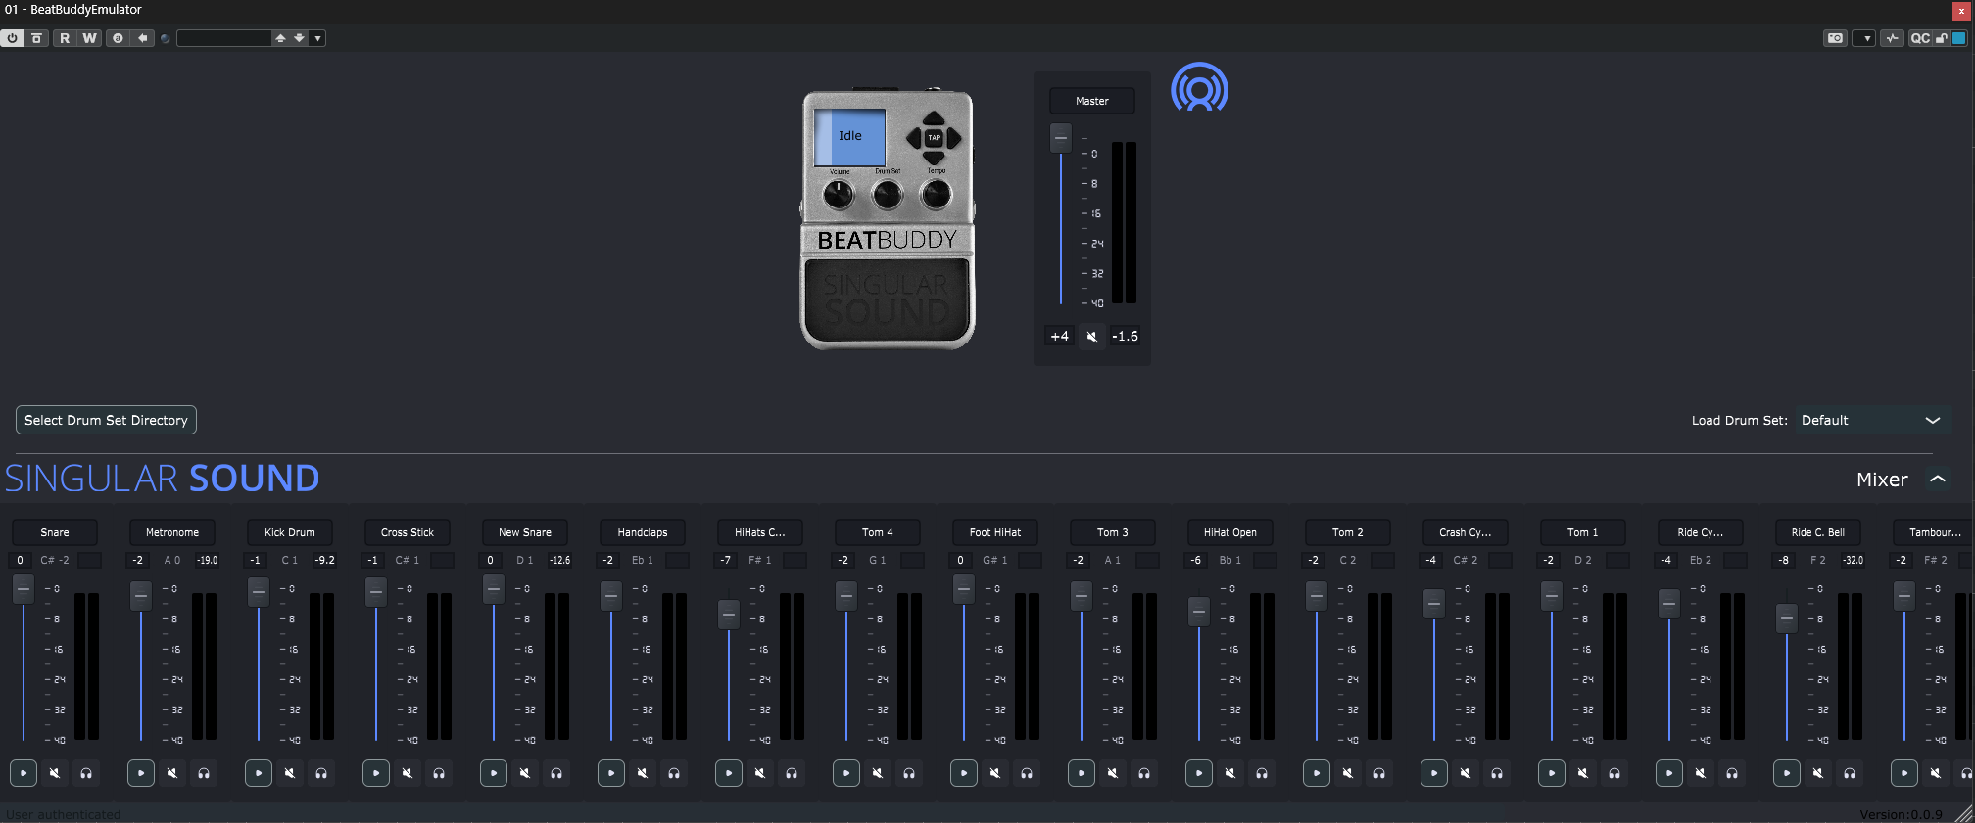This screenshot has height=823, width=1975.
Task: Click the TAP button on the pedal
Action: click(934, 138)
